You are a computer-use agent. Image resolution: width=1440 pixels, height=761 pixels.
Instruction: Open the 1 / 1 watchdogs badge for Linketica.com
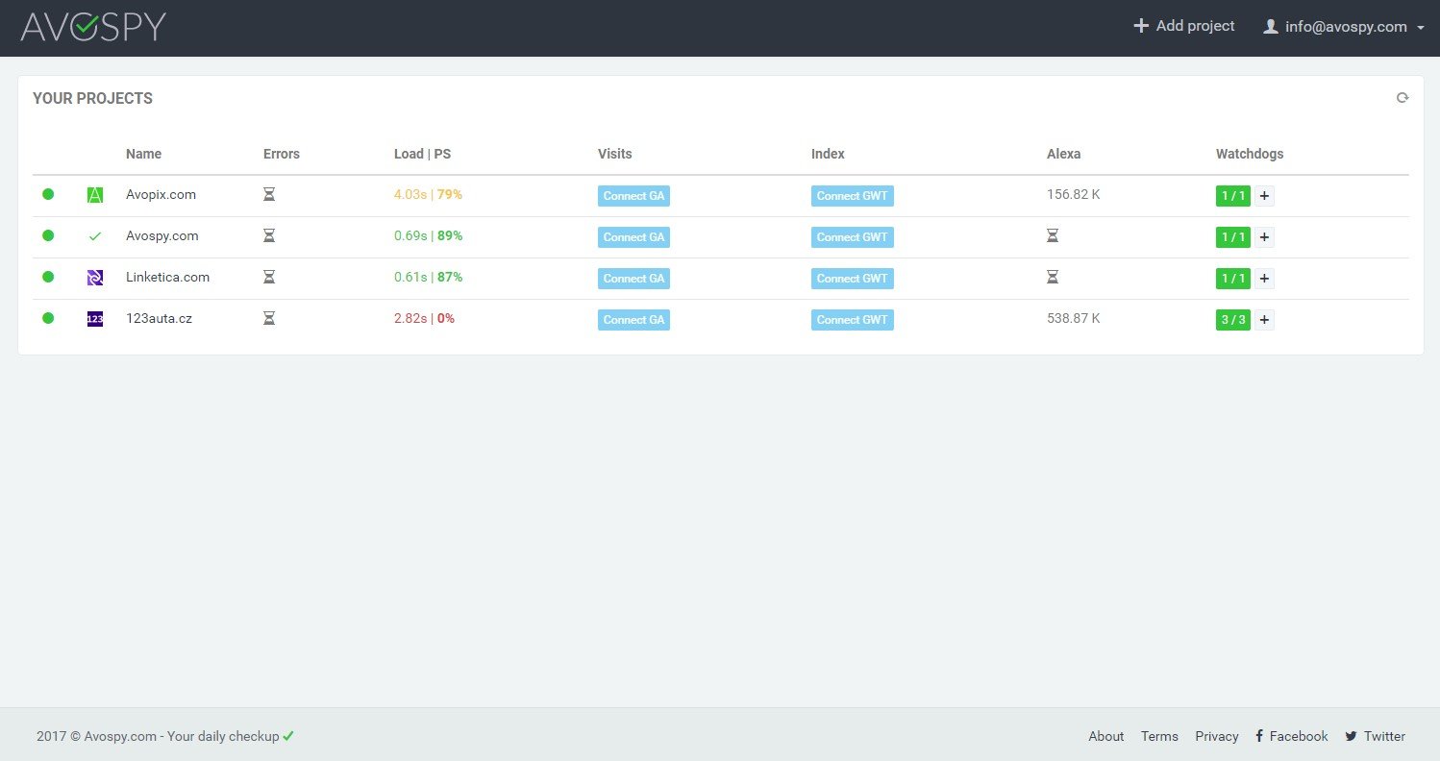(x=1233, y=279)
